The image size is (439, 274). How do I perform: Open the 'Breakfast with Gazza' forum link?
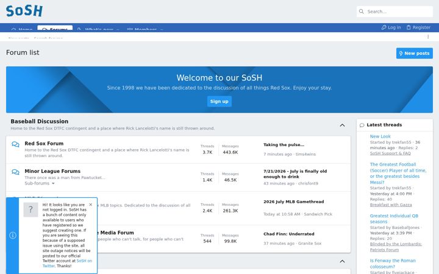[x=391, y=205]
